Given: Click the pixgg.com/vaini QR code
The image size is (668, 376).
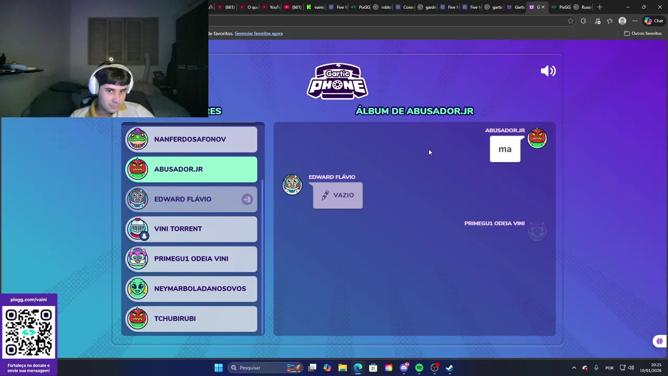Looking at the screenshot, I should (29, 333).
